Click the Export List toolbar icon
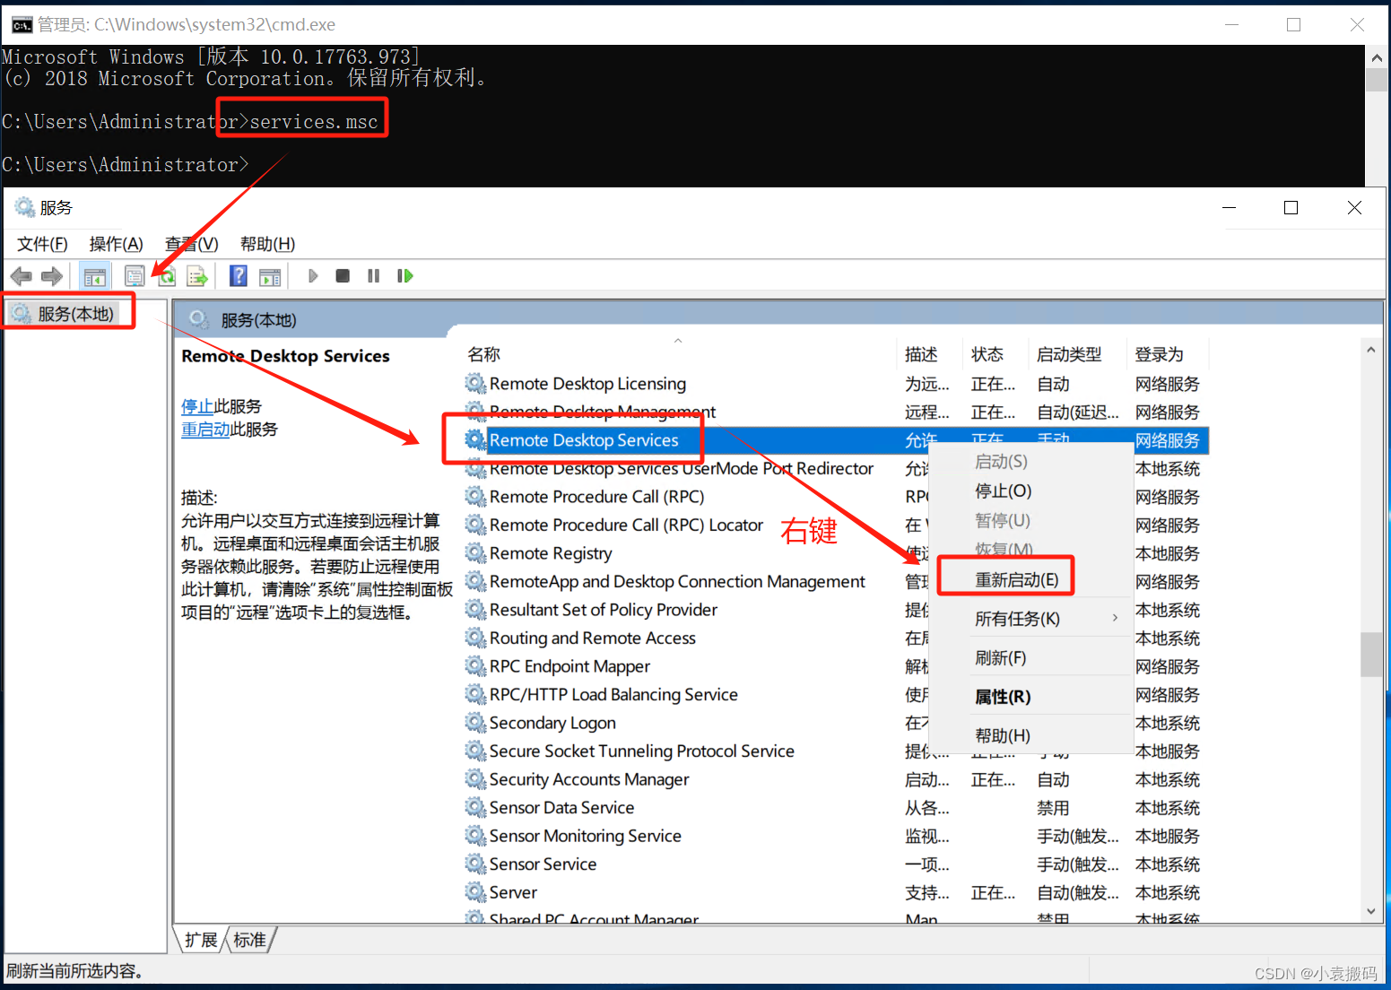 (196, 276)
